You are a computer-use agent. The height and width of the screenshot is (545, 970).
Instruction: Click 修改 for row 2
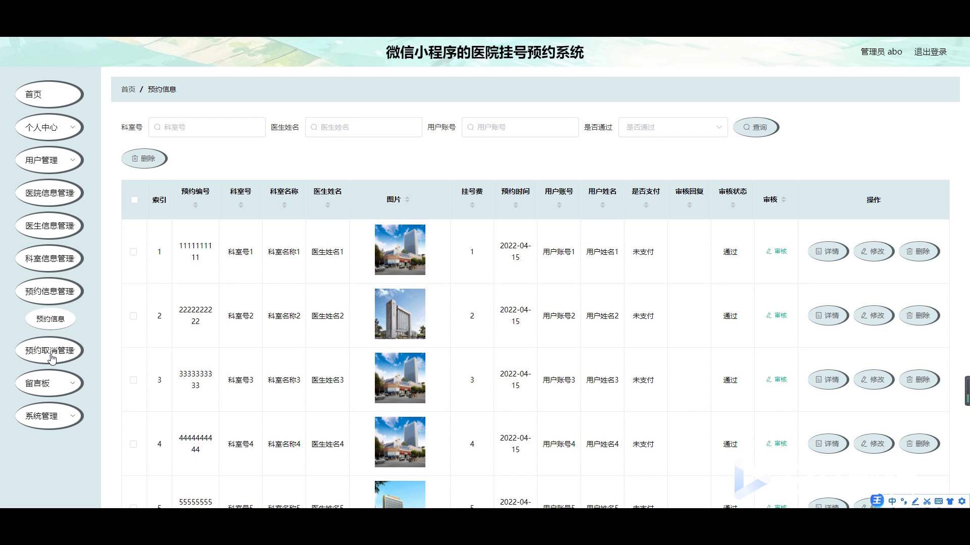pyautogui.click(x=874, y=315)
